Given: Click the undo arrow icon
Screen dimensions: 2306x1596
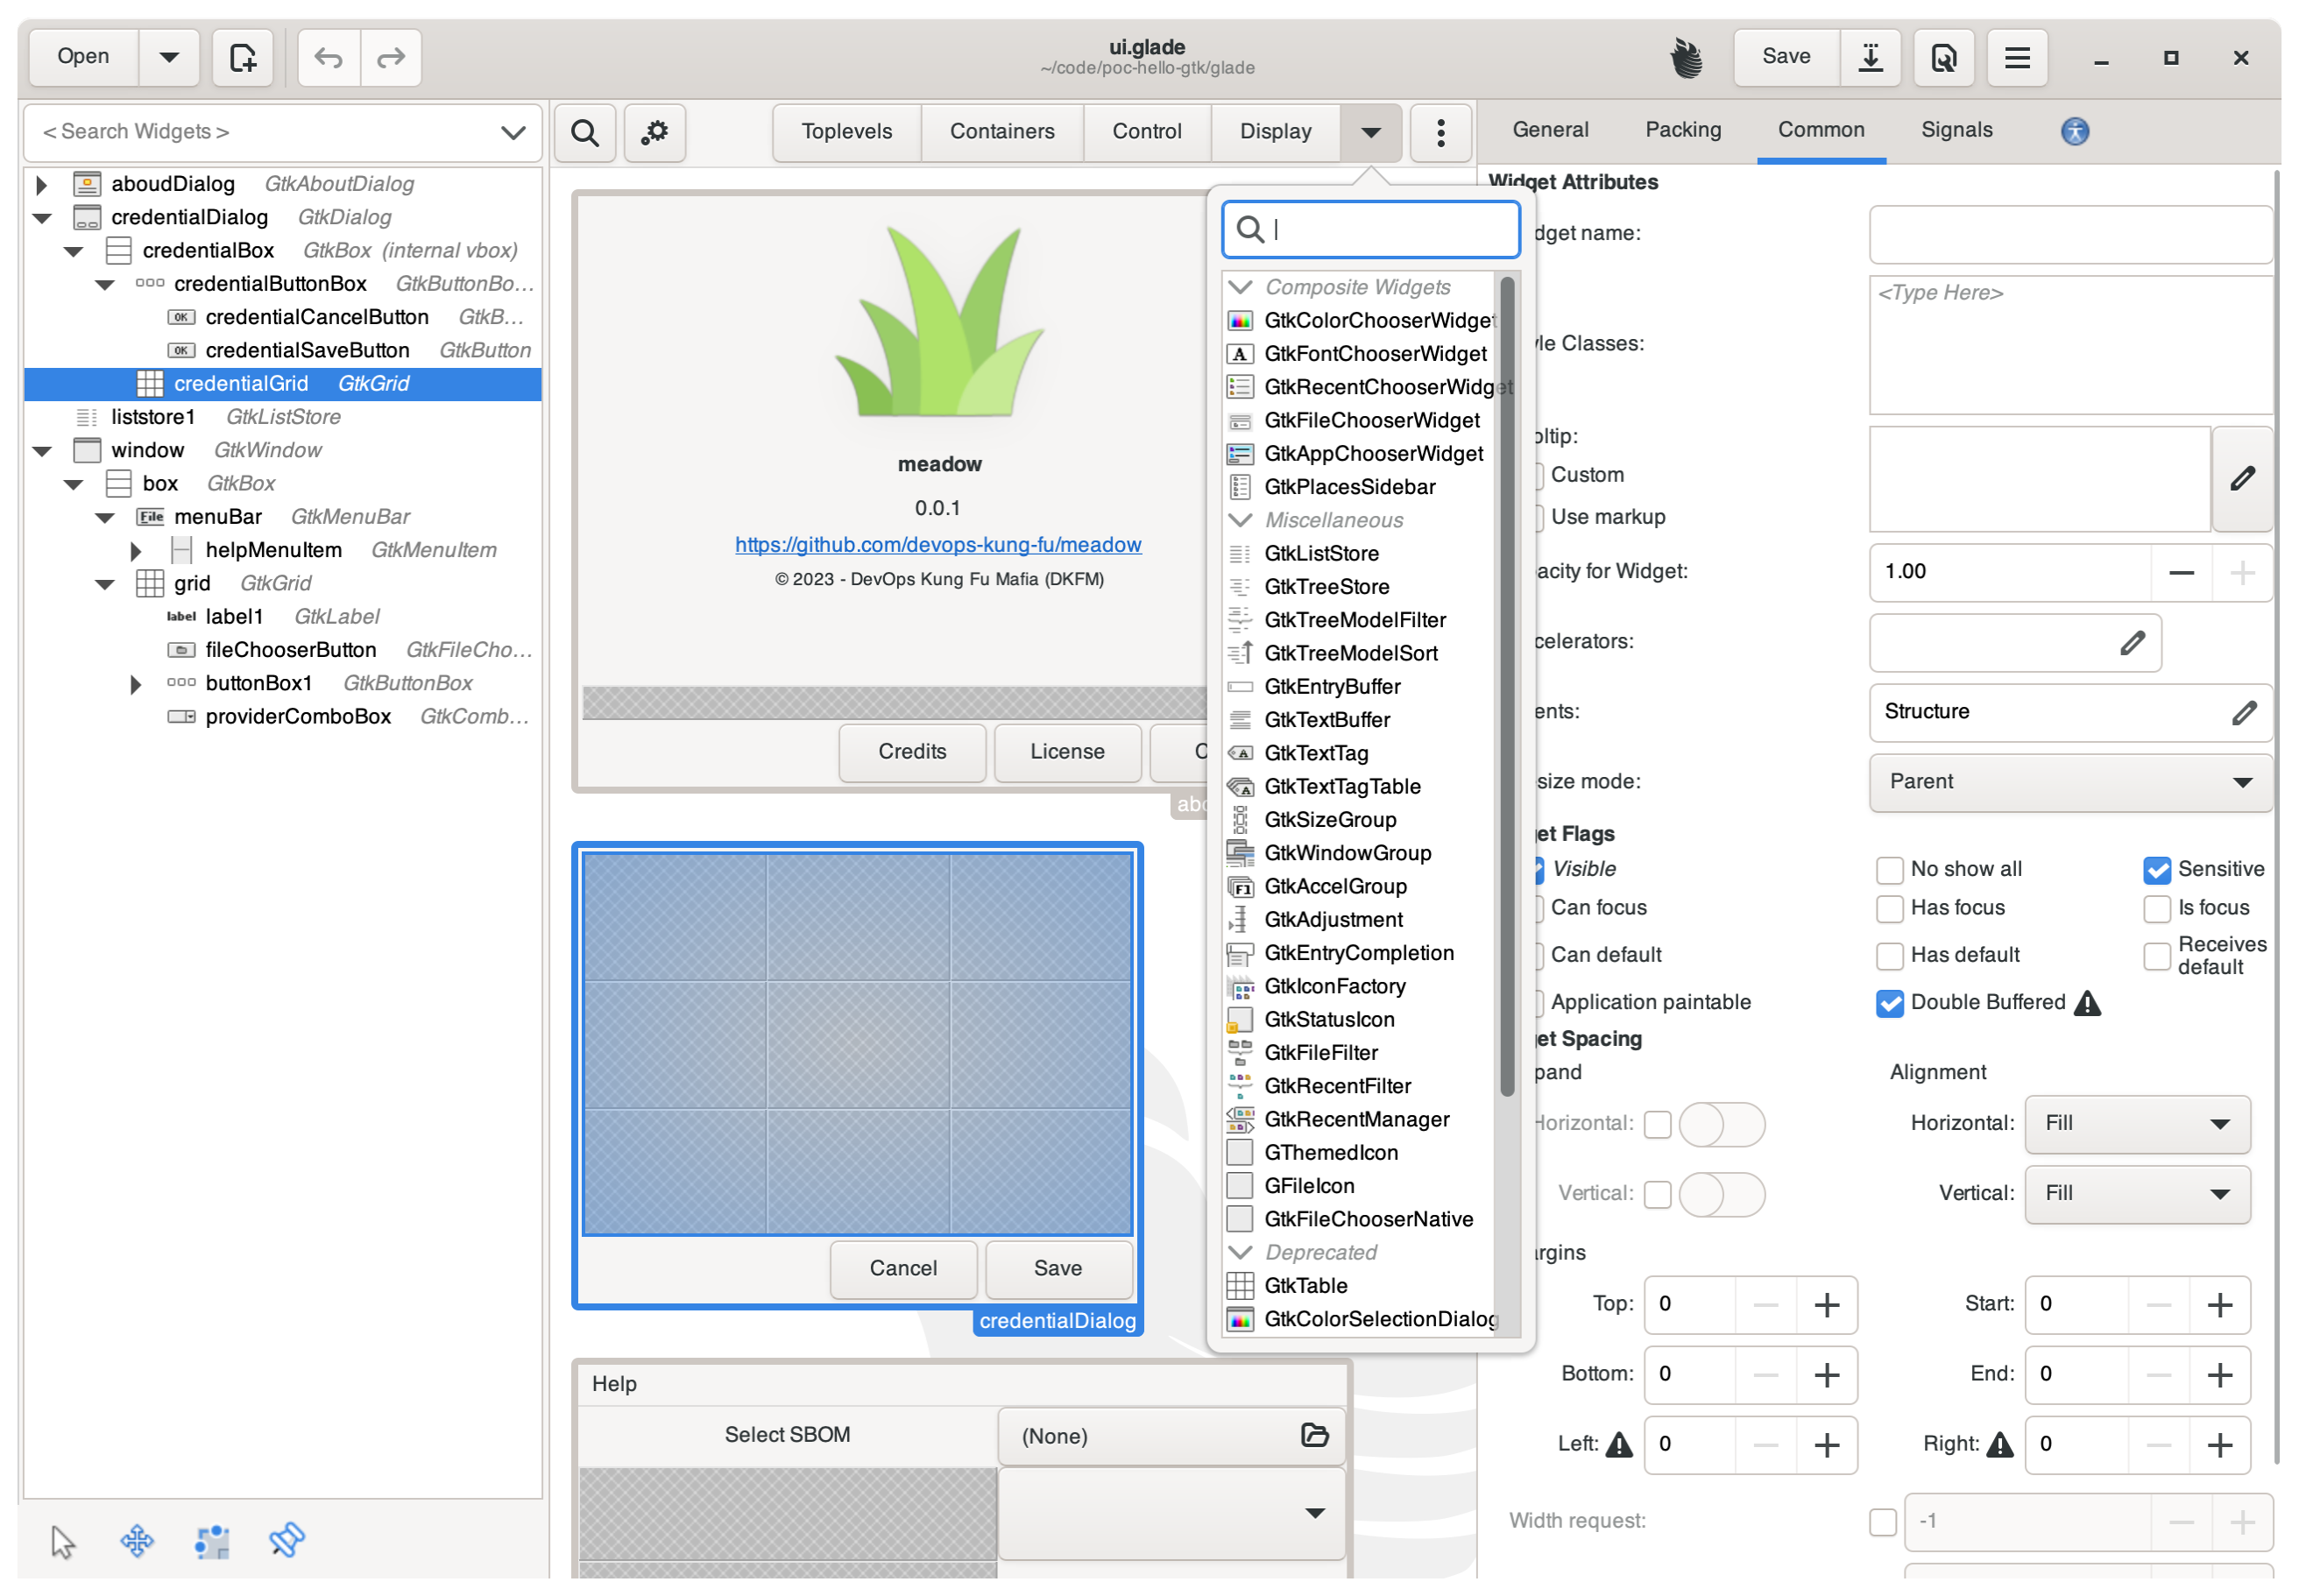Looking at the screenshot, I should point(329,57).
